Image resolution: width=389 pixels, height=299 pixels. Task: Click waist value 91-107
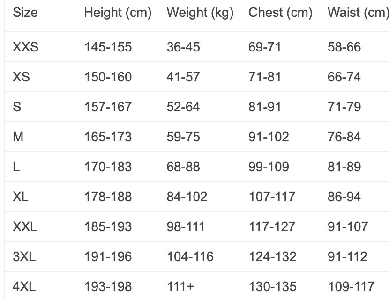348,226
